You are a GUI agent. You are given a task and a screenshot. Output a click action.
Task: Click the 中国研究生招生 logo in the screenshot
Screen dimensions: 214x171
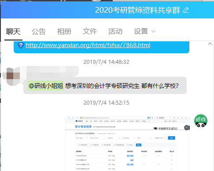click(x=166, y=128)
